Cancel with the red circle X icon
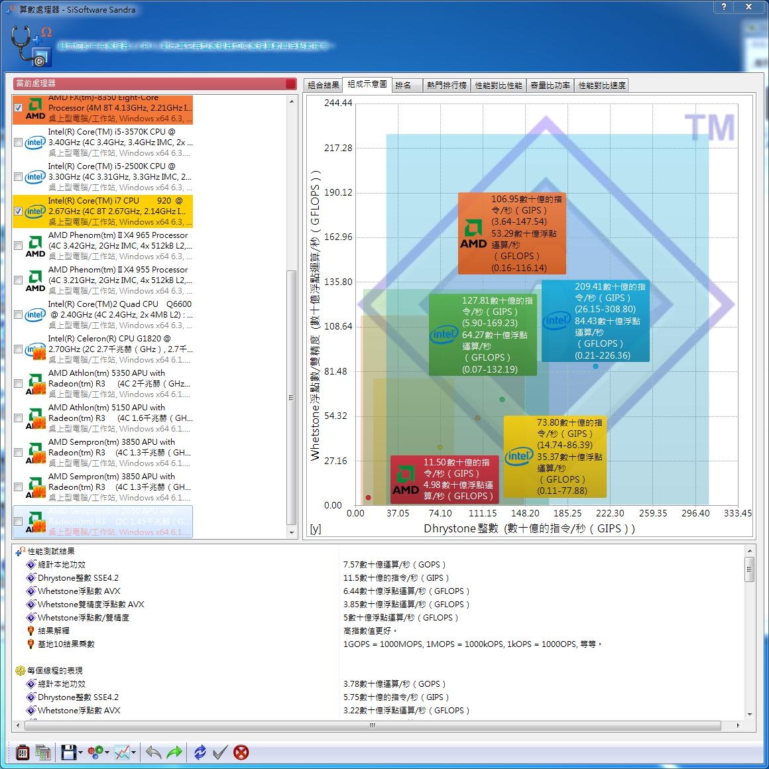 (x=241, y=752)
